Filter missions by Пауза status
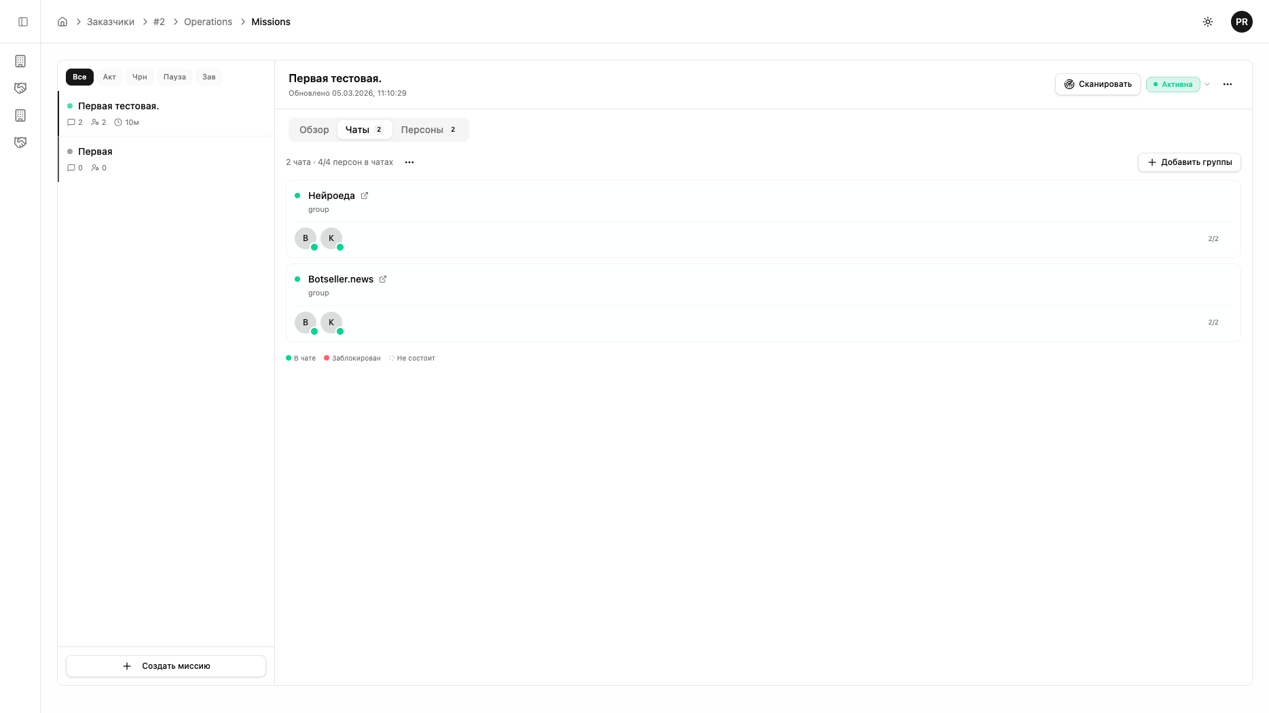The width and height of the screenshot is (1269, 713). [x=174, y=77]
